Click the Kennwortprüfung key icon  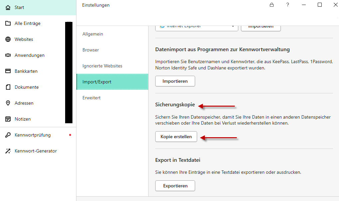[x=8, y=135]
